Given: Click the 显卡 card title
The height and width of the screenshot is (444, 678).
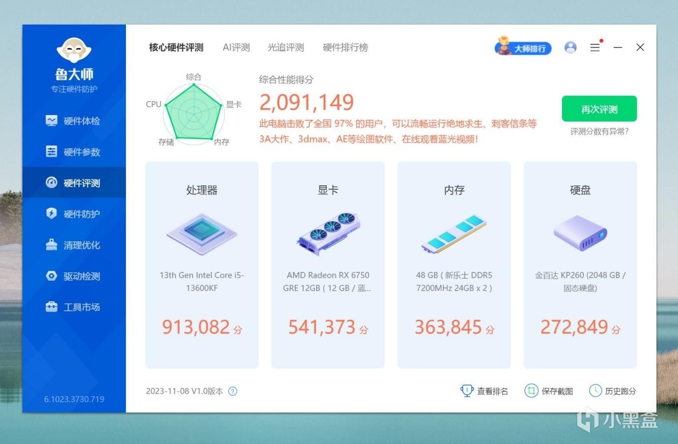Looking at the screenshot, I should [x=328, y=190].
